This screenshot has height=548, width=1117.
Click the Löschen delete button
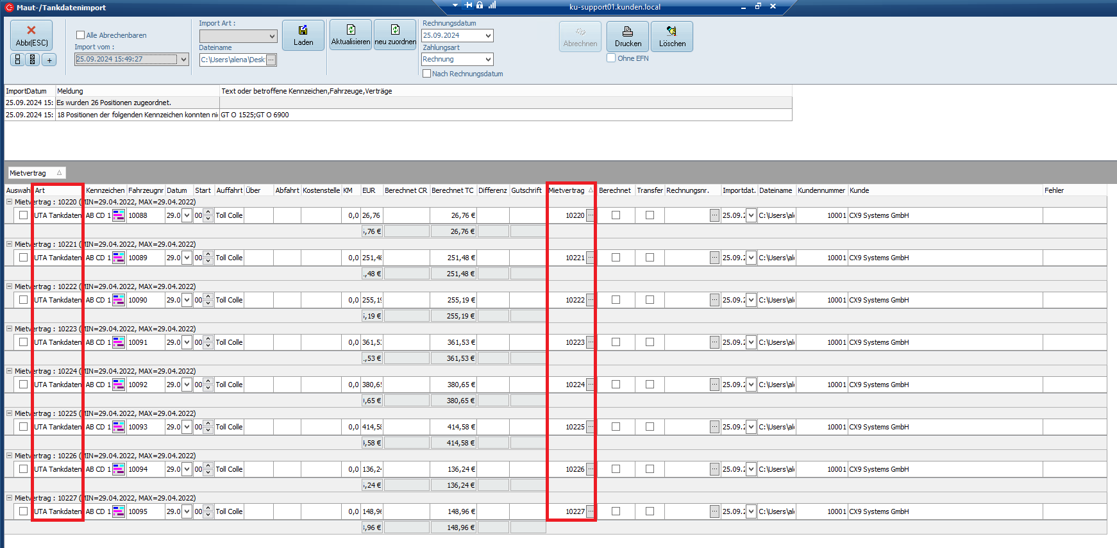point(672,37)
